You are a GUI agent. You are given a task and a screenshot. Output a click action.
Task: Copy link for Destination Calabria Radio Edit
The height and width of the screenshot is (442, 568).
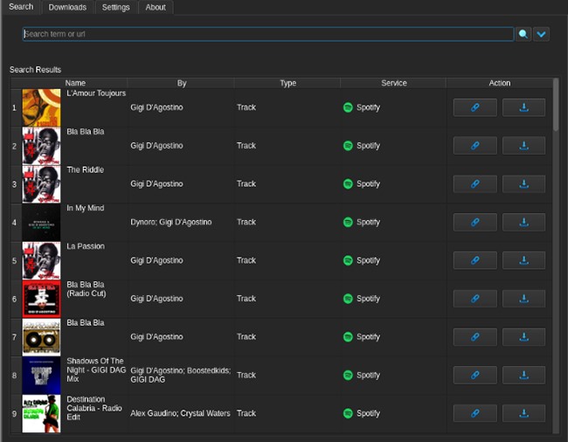pyautogui.click(x=474, y=413)
